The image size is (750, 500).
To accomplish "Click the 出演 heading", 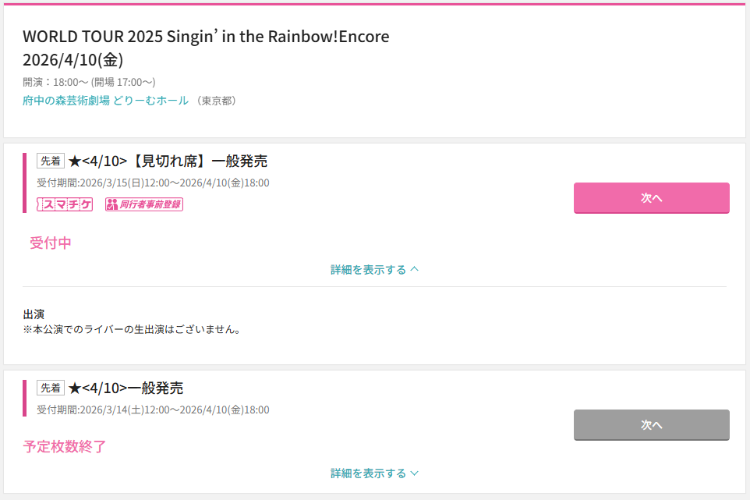I will (34, 314).
